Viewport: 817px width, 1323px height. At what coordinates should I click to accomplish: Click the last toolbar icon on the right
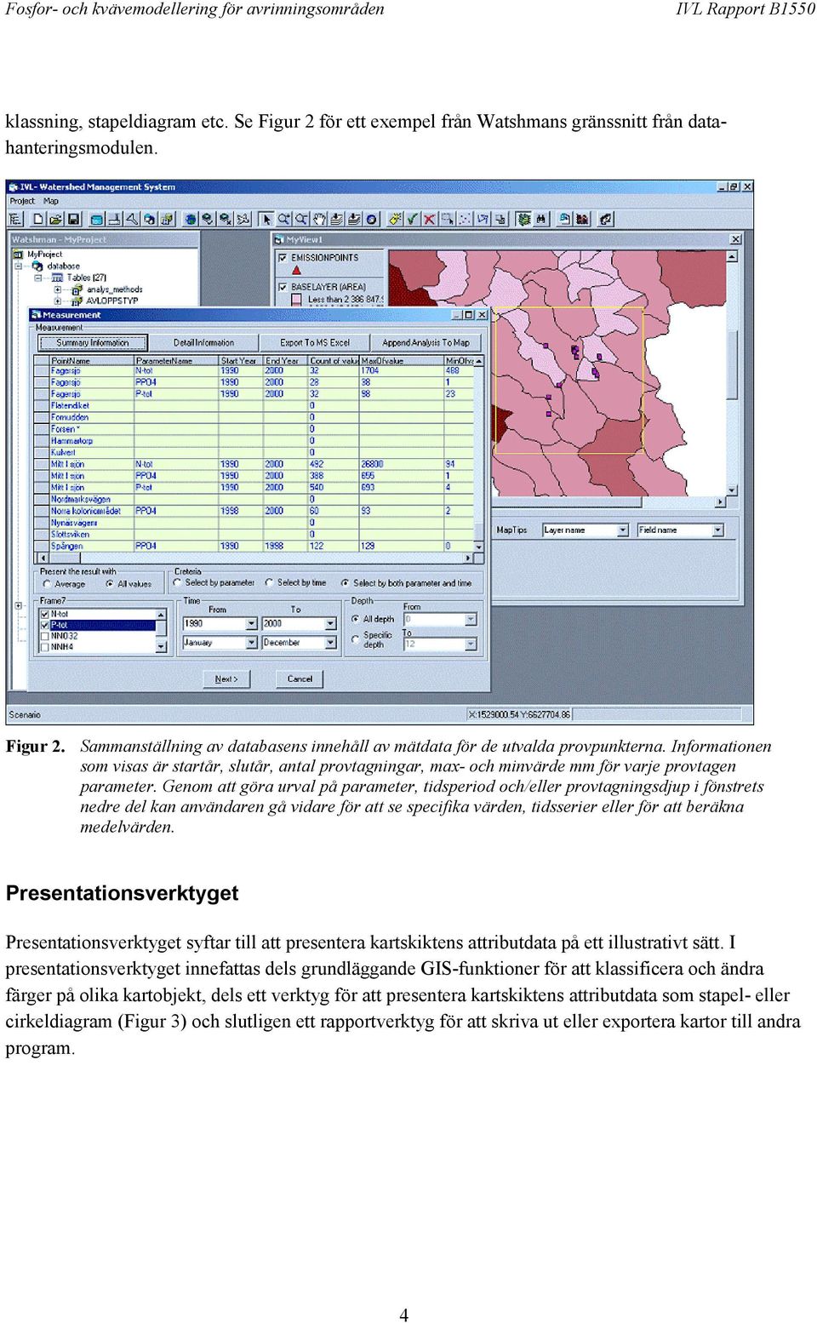pos(606,219)
